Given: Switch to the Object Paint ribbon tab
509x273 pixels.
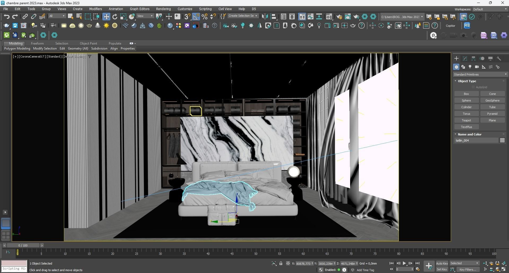Looking at the screenshot, I should coord(88,43).
